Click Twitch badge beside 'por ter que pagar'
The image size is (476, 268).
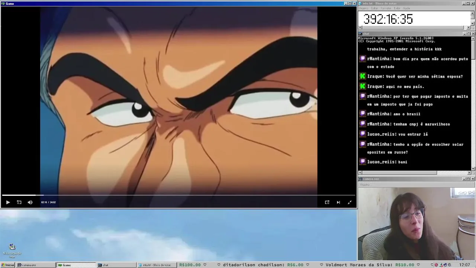click(363, 96)
